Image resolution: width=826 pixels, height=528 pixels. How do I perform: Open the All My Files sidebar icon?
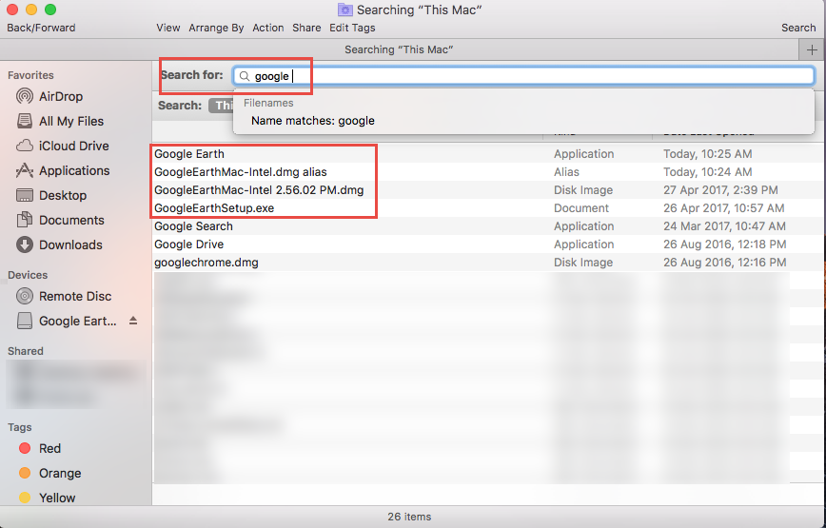[25, 121]
